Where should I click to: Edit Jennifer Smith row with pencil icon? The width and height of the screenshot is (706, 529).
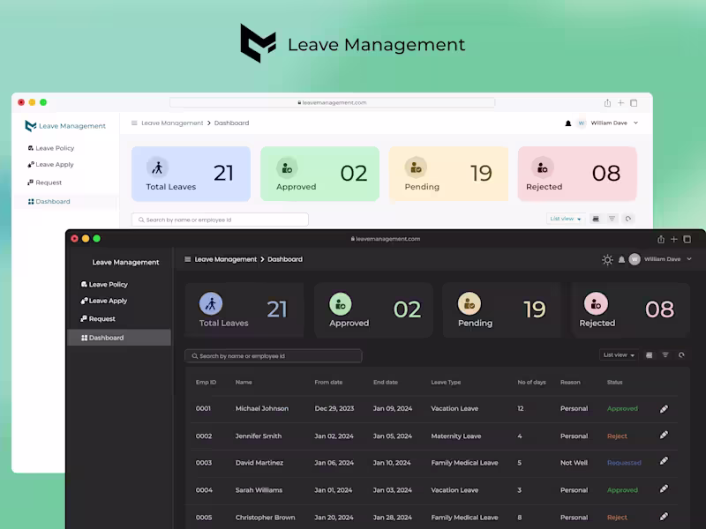665,435
